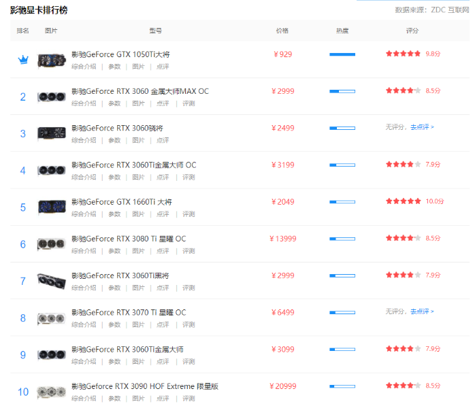Click the RTX 3080 Ti 星曜 OC image
Image resolution: width=473 pixels, height=406 pixels.
51,244
